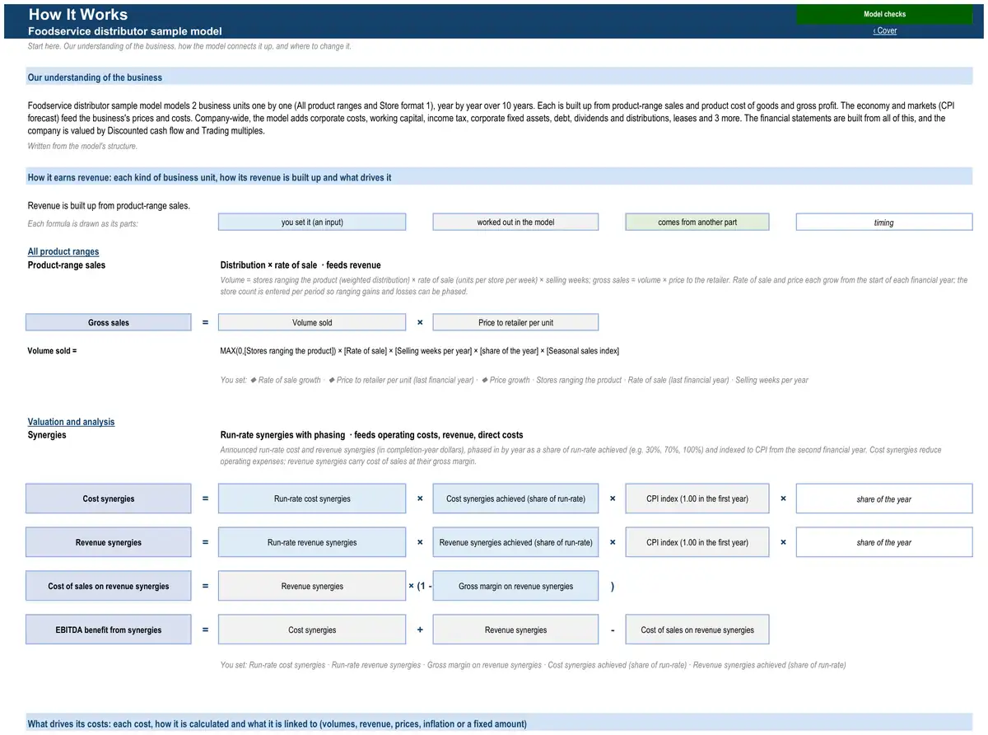Click Cost of sales box in EBITDA benefit row
Viewport: 988px width, 735px height.
click(697, 630)
